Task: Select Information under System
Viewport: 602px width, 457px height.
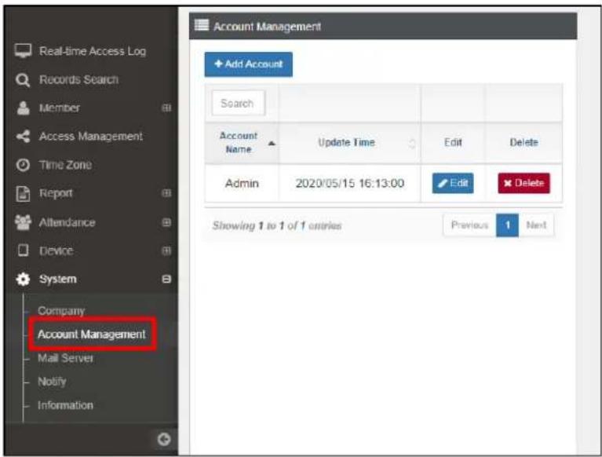Action: (65, 405)
